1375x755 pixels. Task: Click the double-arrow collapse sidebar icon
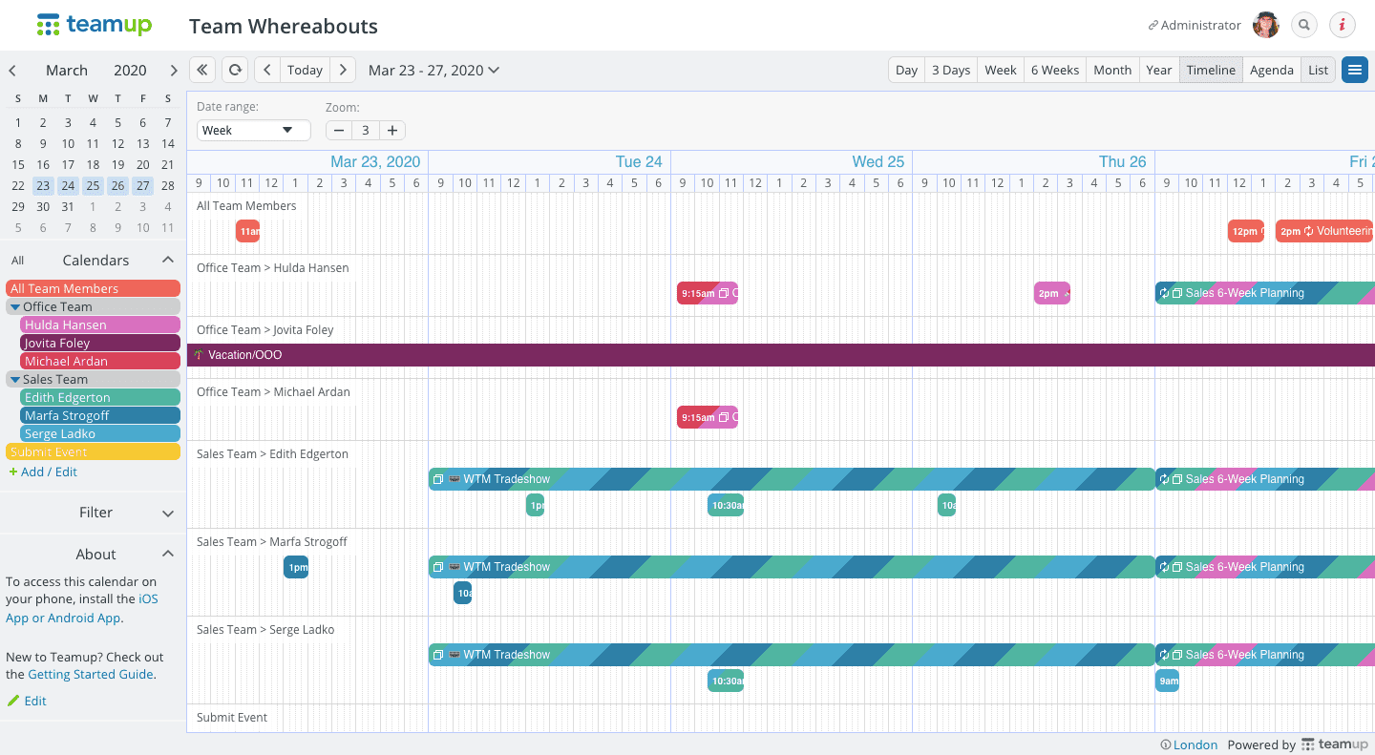(201, 70)
